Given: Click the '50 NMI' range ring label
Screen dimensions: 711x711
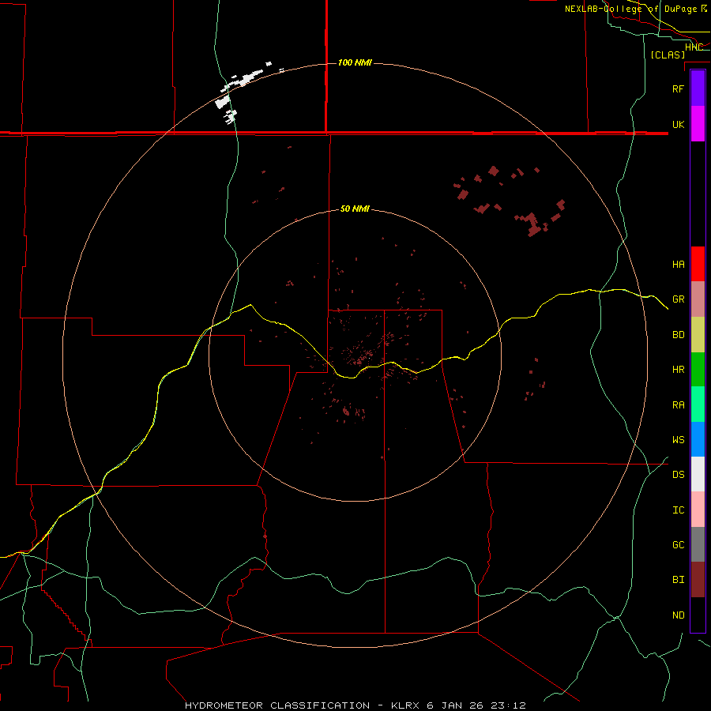Looking at the screenshot, I should tap(355, 209).
